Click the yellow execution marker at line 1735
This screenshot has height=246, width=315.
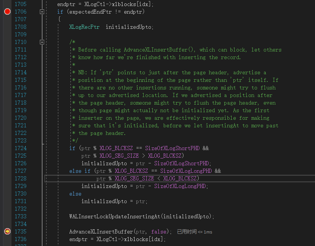(x=6, y=231)
